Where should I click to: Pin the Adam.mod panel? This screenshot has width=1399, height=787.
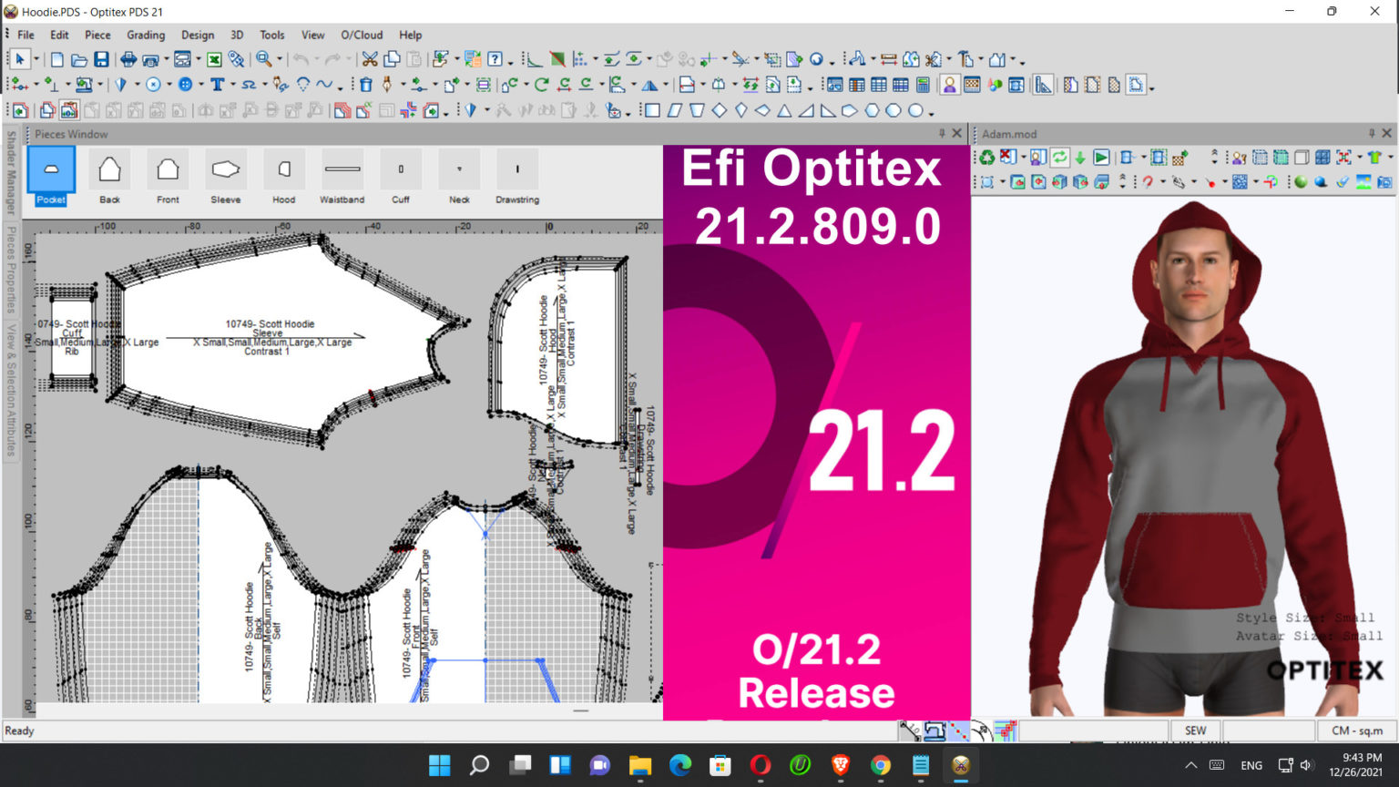pos(1372,133)
